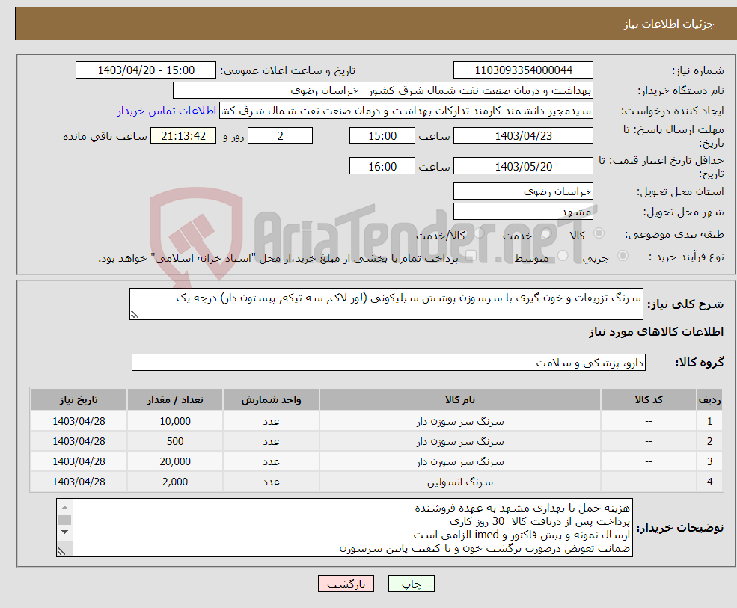737x608 pixels.
Task: Click quantity cell 500
Action: (x=175, y=442)
